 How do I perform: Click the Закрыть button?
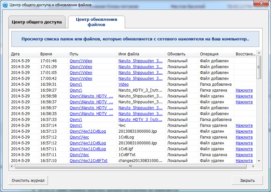pyautogui.click(x=247, y=180)
